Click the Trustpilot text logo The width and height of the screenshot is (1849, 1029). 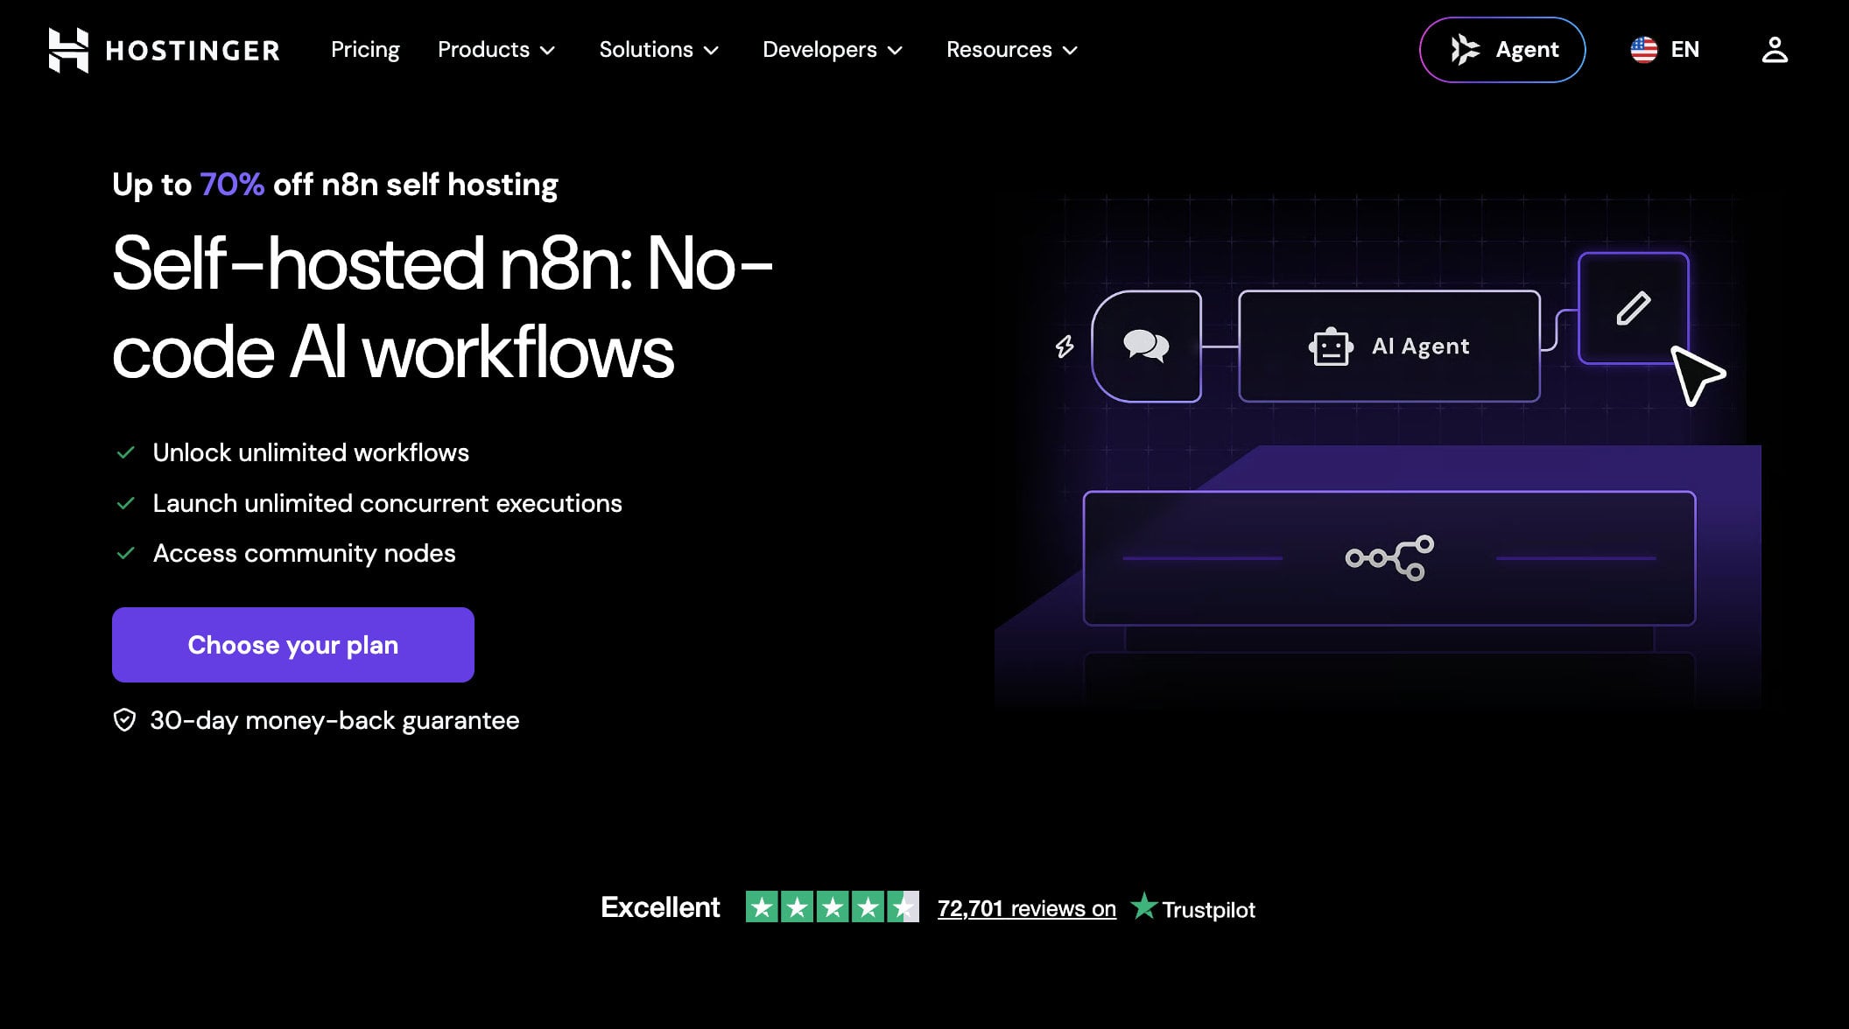pos(1208,910)
